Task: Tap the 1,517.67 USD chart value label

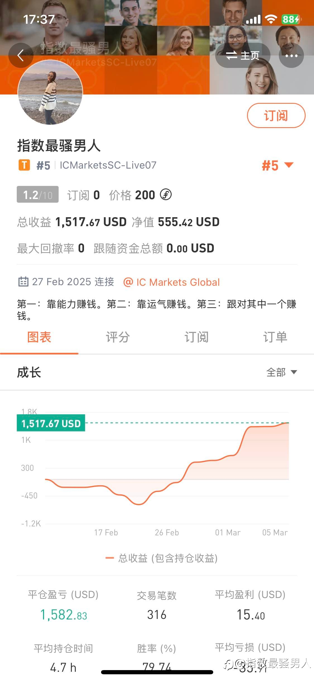Action: [x=51, y=423]
